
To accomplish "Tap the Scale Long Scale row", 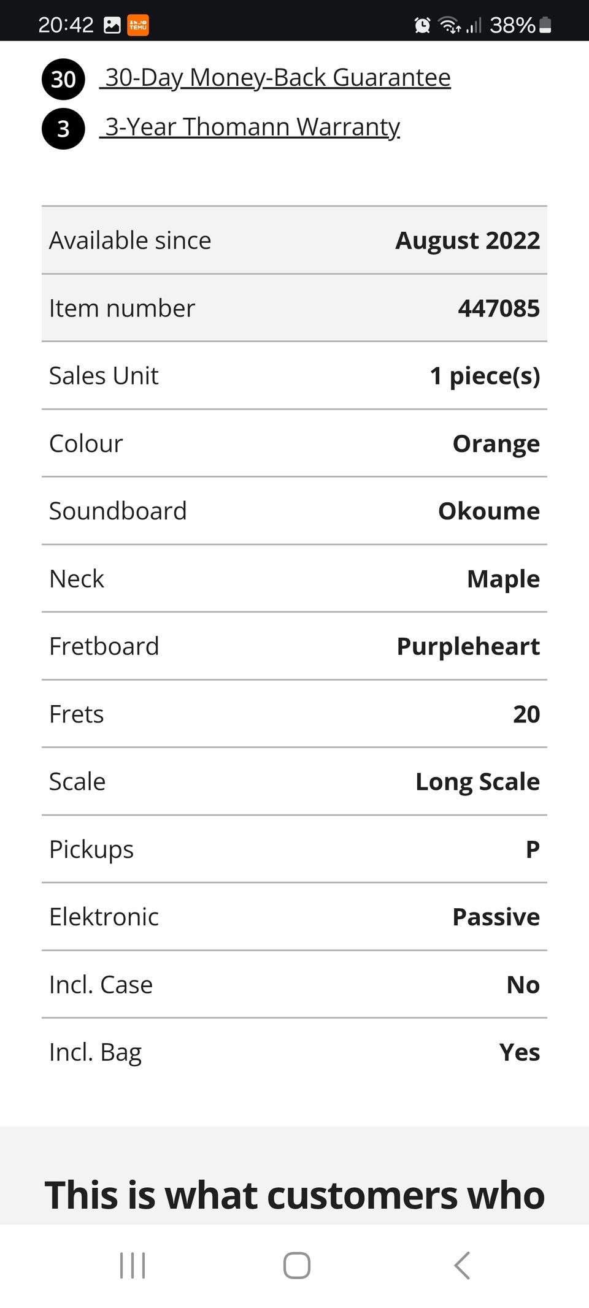I will tap(294, 782).
